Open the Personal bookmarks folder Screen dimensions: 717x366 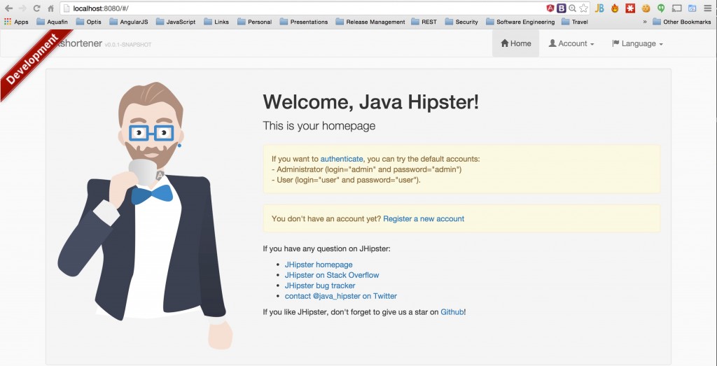(x=255, y=22)
